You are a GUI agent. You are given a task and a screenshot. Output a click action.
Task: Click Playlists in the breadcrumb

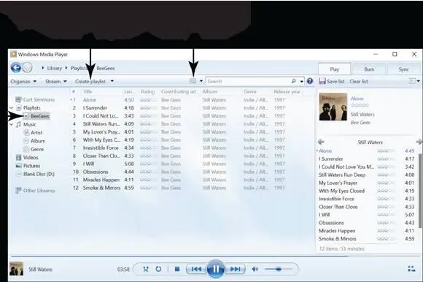(79, 68)
